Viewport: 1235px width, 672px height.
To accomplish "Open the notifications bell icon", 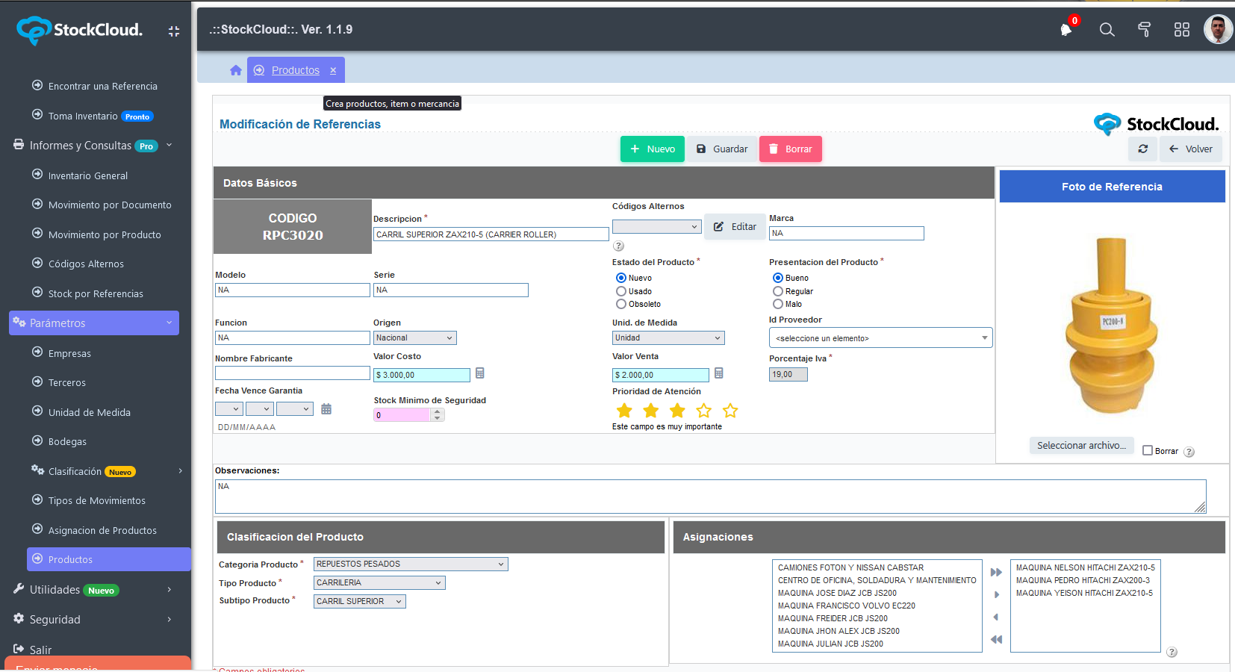I will pyautogui.click(x=1066, y=30).
